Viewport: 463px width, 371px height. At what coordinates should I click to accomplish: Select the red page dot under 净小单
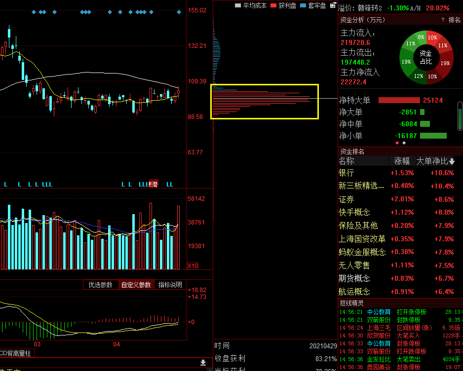coord(397,143)
